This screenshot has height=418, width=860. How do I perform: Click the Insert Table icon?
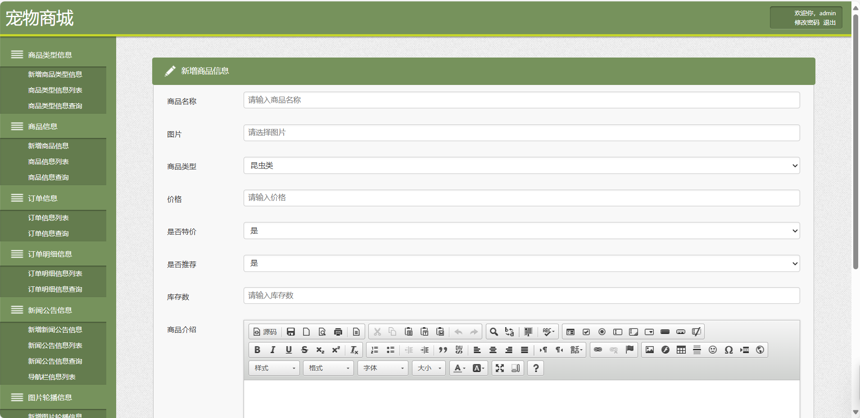click(x=681, y=350)
